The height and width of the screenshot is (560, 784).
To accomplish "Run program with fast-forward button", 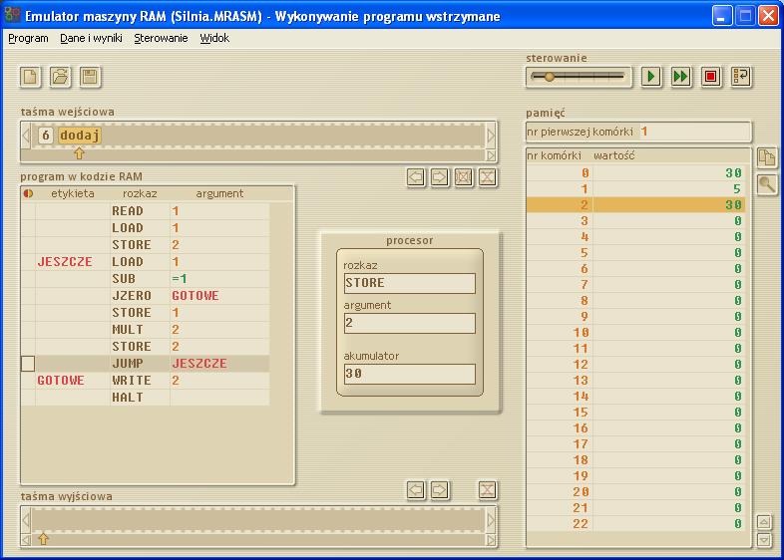I will (x=681, y=77).
